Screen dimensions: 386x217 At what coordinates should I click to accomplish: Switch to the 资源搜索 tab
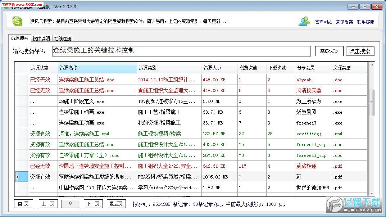19,38
